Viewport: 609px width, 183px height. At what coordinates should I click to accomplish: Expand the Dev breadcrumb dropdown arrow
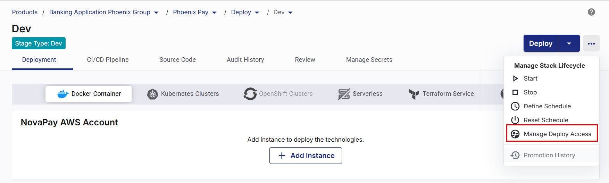pos(290,13)
